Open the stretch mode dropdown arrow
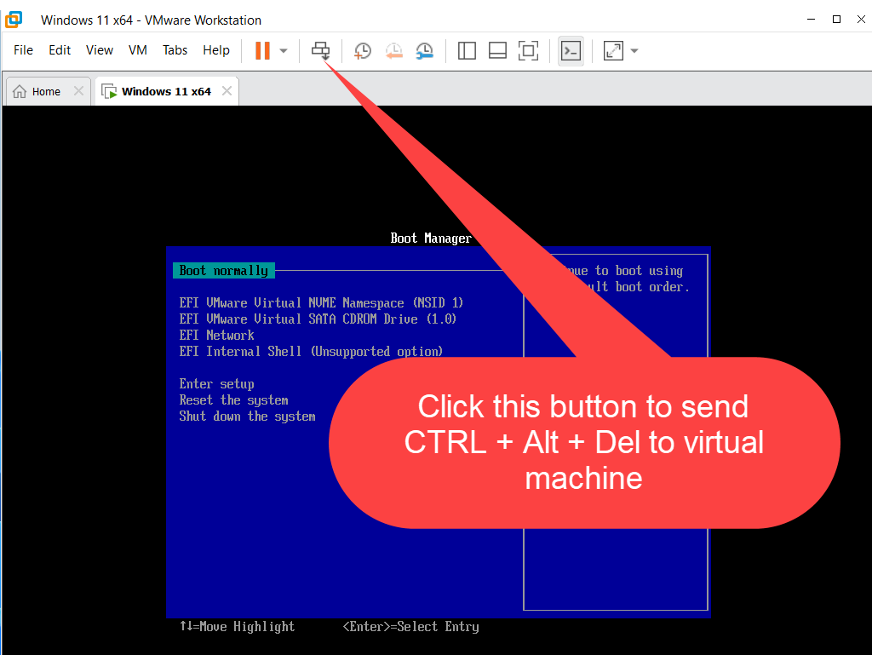This screenshot has height=655, width=872. tap(634, 51)
